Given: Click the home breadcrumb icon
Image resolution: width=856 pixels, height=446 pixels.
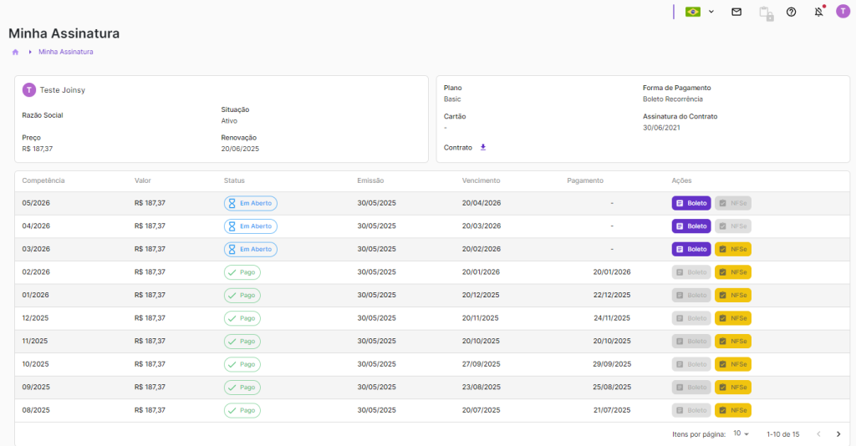Looking at the screenshot, I should coord(15,52).
